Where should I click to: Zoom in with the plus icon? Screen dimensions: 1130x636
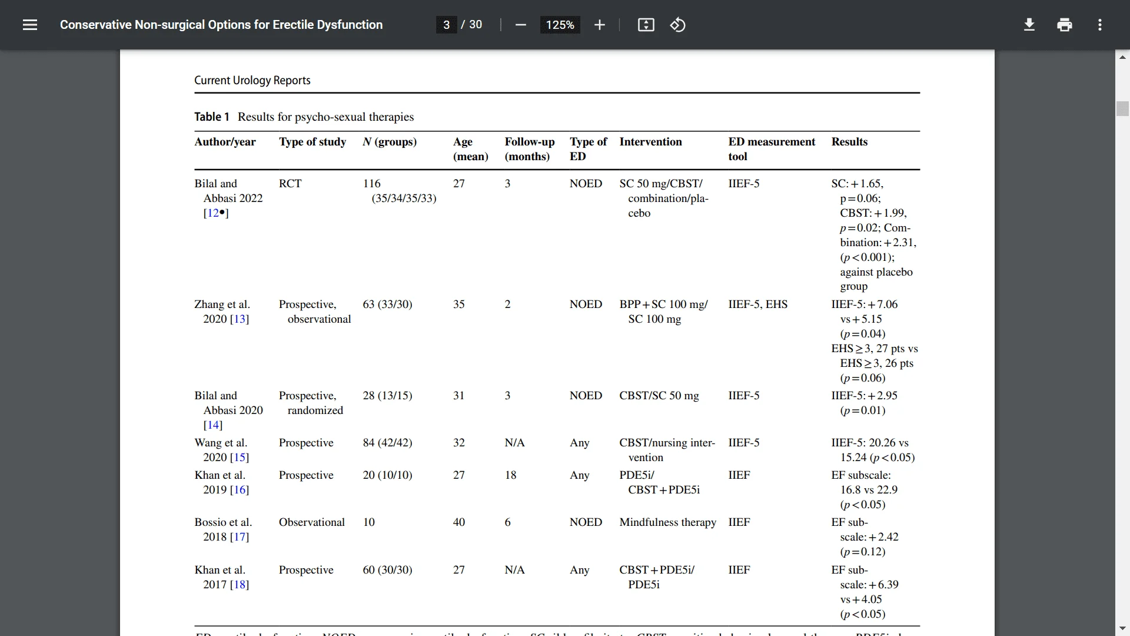(599, 25)
